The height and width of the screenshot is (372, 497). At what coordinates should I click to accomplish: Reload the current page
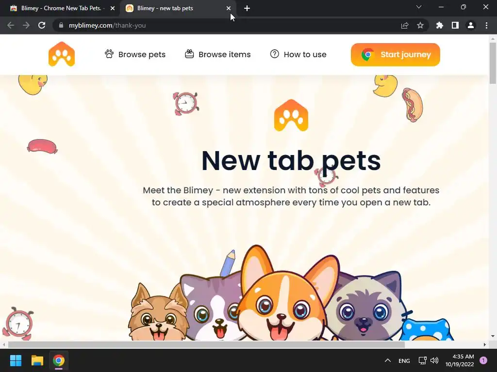42,25
